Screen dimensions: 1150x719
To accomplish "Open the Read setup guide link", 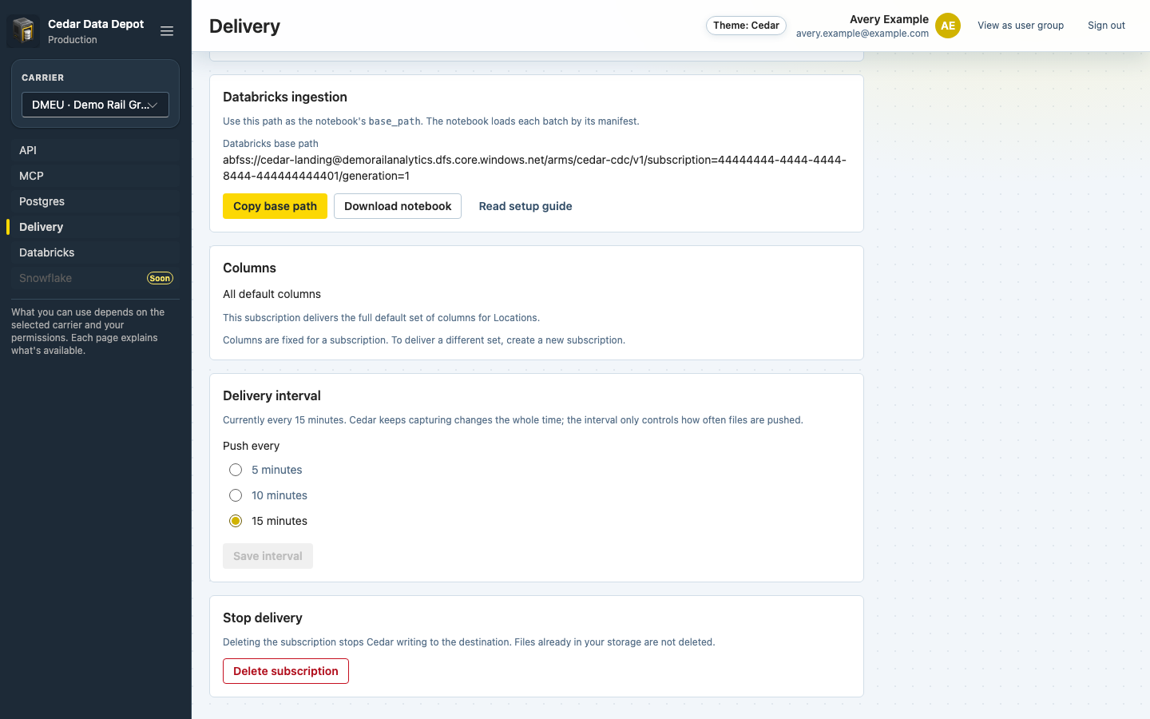I will pyautogui.click(x=525, y=206).
